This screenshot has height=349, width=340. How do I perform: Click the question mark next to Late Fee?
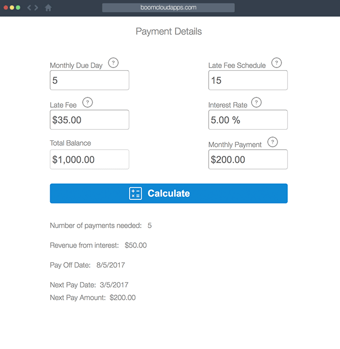point(87,103)
